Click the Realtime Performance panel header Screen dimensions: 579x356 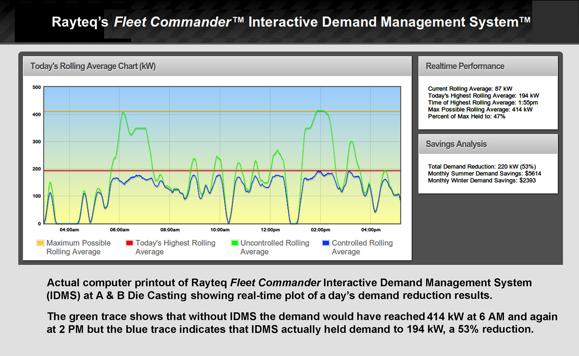465,66
